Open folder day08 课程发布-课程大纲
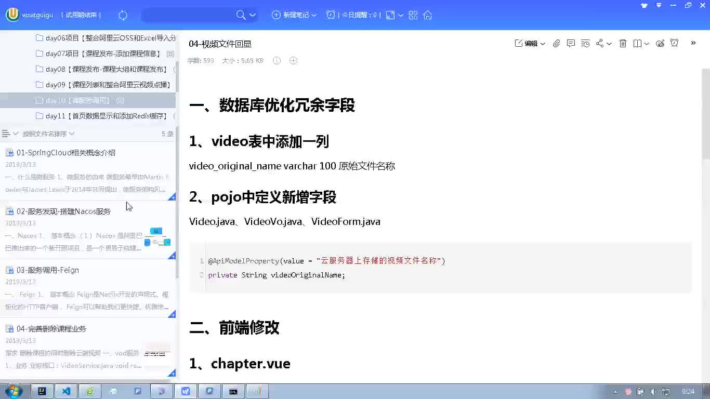 click(x=105, y=69)
